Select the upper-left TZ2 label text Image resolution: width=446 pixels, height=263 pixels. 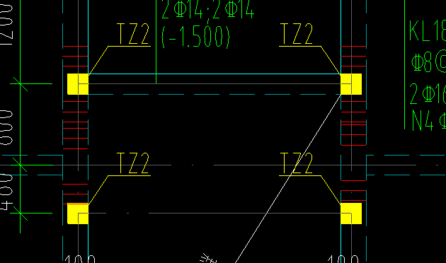pos(133,34)
